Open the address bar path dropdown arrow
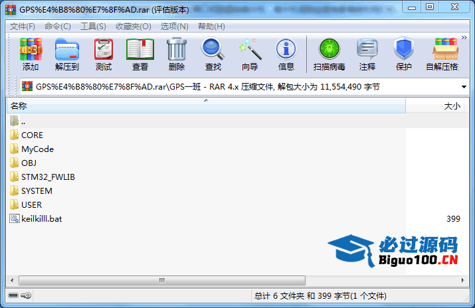The height and width of the screenshot is (308, 475). click(x=464, y=87)
